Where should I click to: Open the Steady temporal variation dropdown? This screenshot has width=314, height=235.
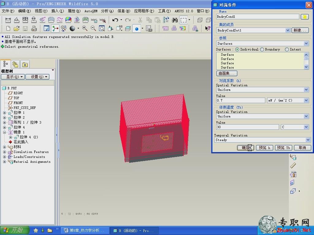pos(308,140)
